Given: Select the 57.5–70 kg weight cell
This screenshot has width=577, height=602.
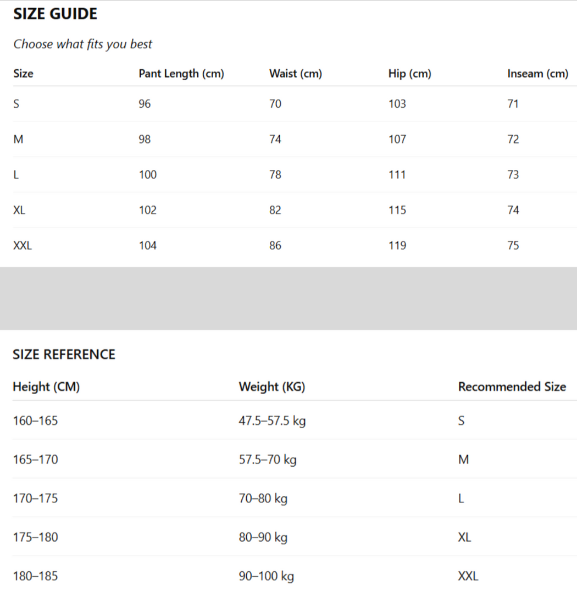Looking at the screenshot, I should click(x=268, y=460).
